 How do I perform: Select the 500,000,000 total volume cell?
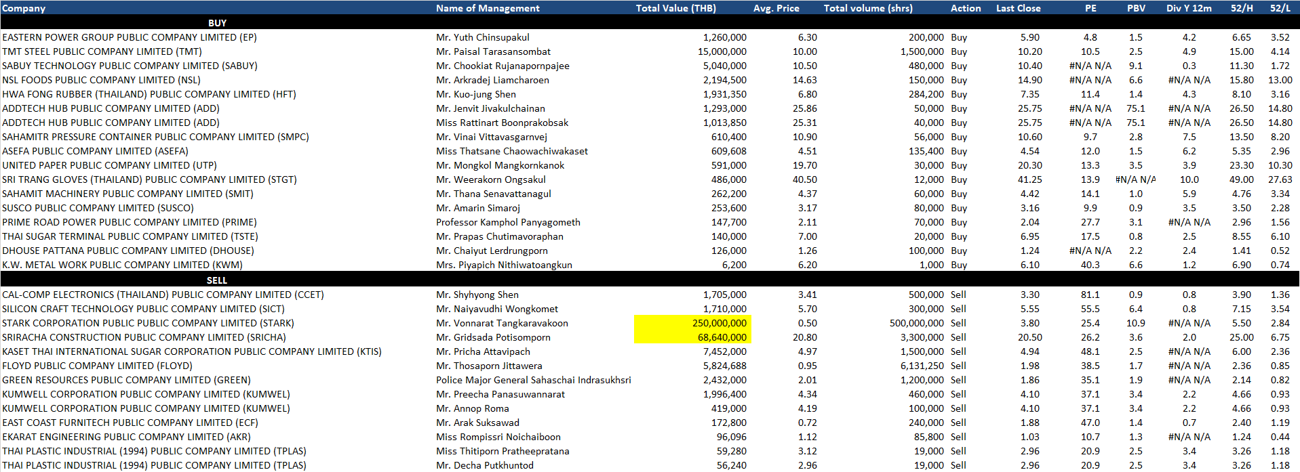click(x=916, y=323)
